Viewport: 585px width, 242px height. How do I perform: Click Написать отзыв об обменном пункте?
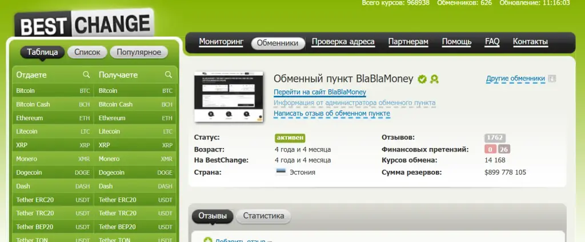(x=332, y=113)
